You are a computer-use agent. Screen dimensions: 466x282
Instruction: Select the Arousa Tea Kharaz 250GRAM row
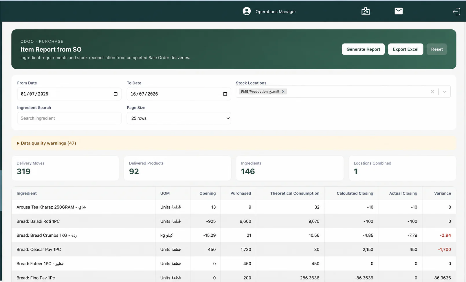point(234,207)
